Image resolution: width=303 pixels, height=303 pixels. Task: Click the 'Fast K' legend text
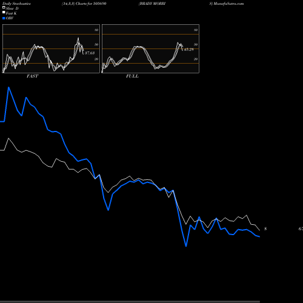(12, 13)
